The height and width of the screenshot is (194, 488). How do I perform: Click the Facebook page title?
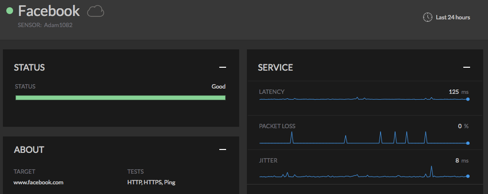coord(48,11)
